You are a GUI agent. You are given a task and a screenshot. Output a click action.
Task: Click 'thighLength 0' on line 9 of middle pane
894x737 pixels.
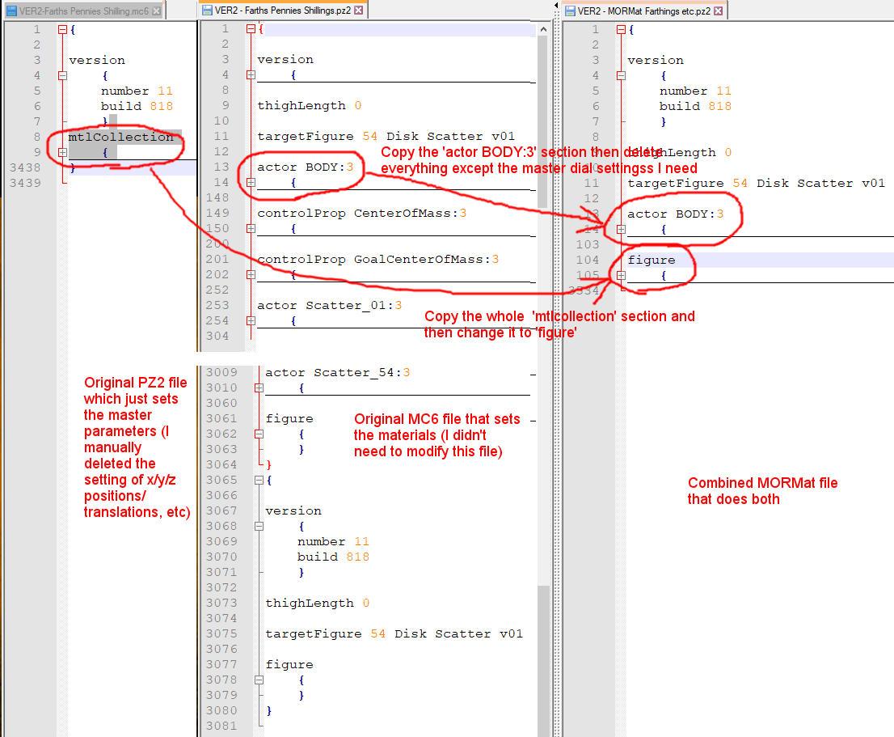[309, 105]
